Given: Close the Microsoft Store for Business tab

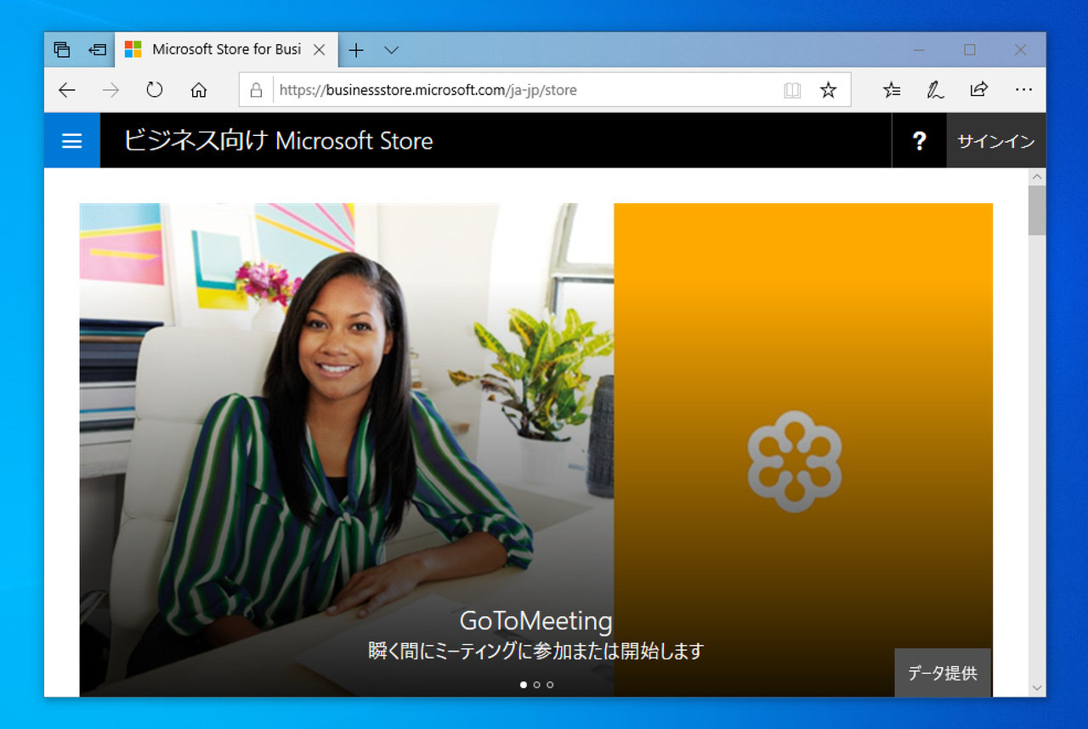Looking at the screenshot, I should point(319,50).
